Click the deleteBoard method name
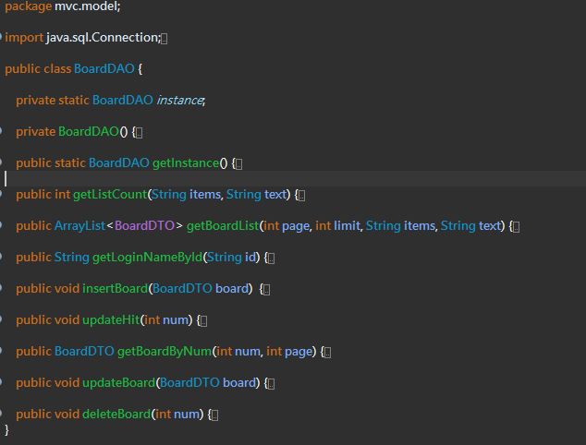Screen dimensions: 586x445 coord(116,414)
